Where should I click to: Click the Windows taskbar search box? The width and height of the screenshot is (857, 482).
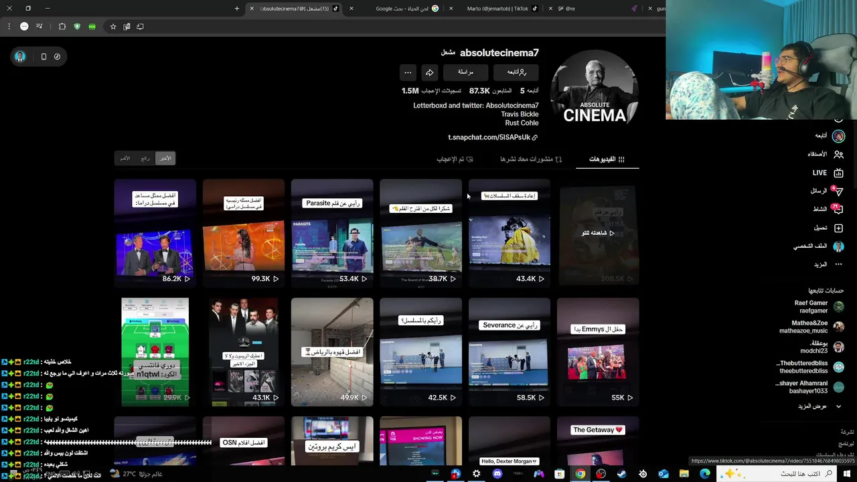click(778, 474)
